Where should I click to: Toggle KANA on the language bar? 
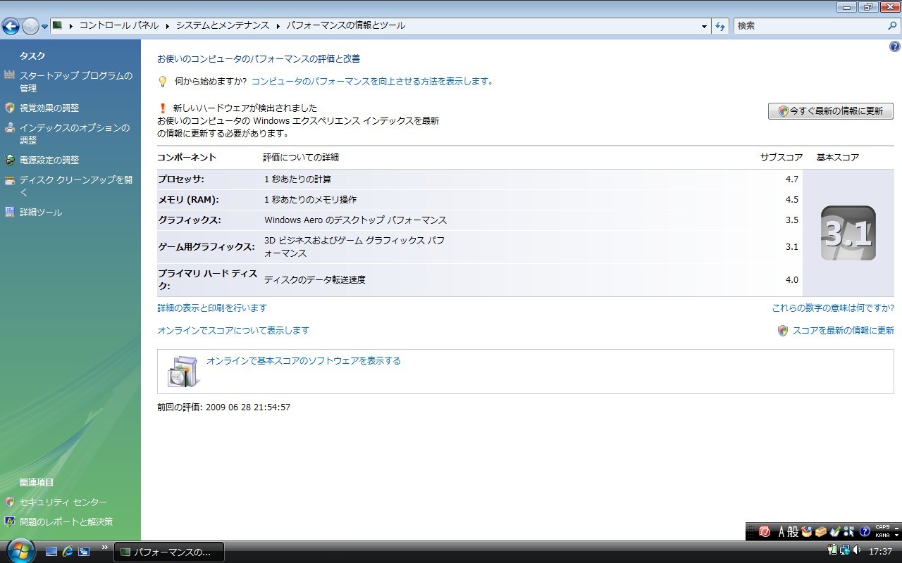[882, 536]
